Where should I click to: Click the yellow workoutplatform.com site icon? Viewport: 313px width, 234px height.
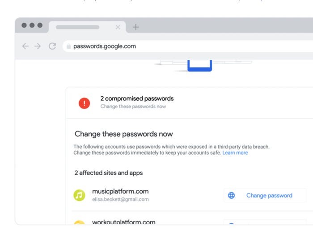tap(79, 222)
